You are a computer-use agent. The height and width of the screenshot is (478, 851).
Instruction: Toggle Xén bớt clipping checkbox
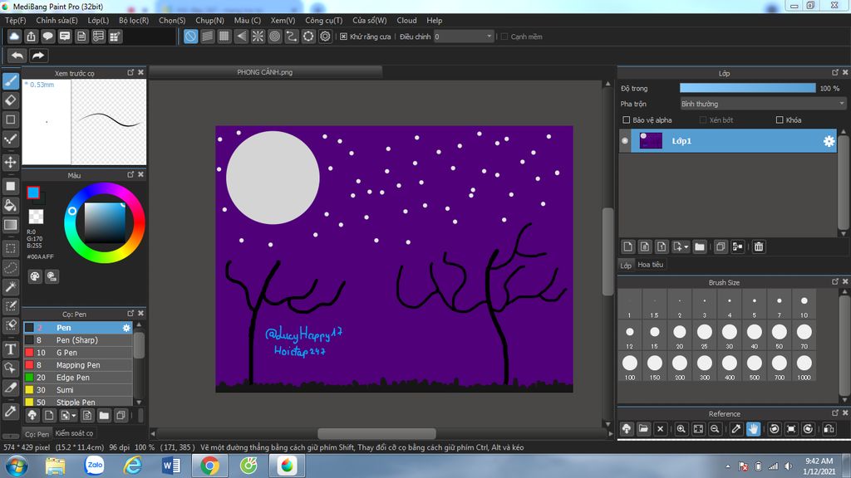(x=703, y=119)
